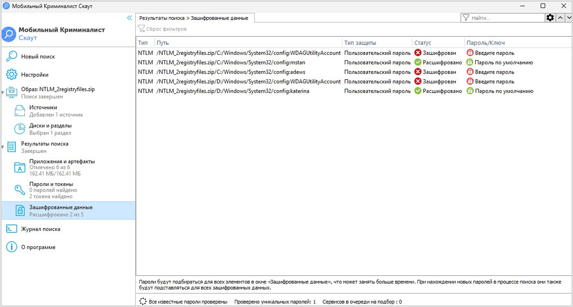Click user password cell in config:adews row

377,72
